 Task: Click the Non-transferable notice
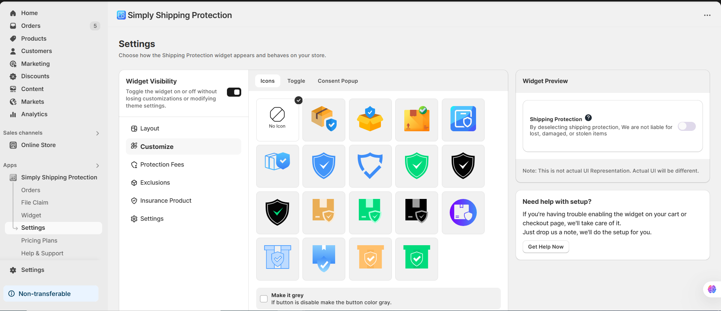pyautogui.click(x=51, y=294)
